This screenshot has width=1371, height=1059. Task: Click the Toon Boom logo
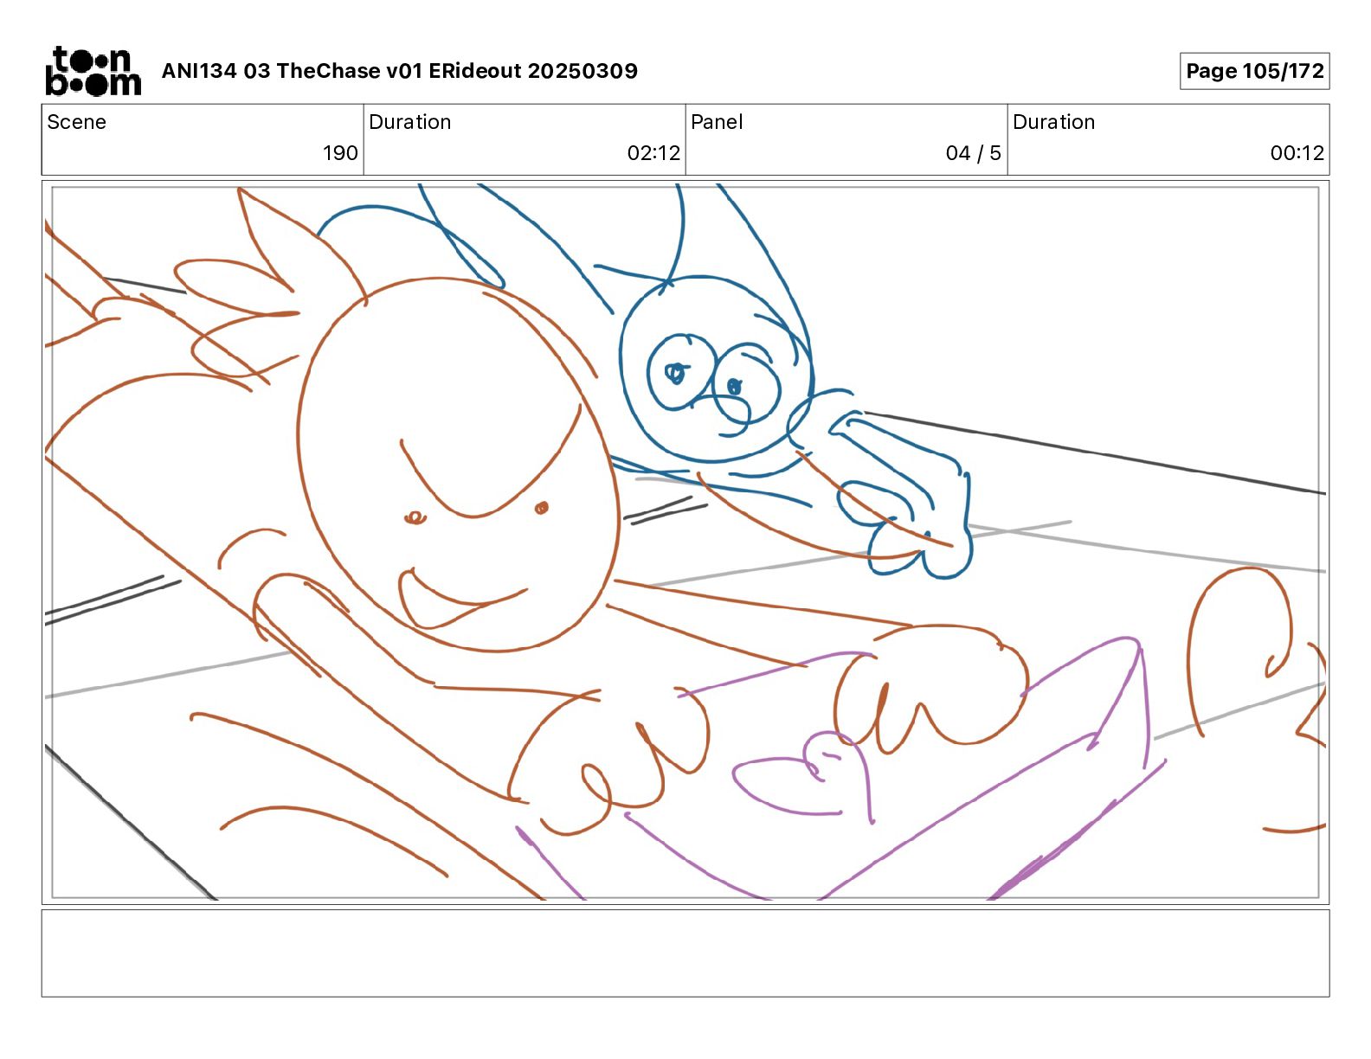click(93, 71)
